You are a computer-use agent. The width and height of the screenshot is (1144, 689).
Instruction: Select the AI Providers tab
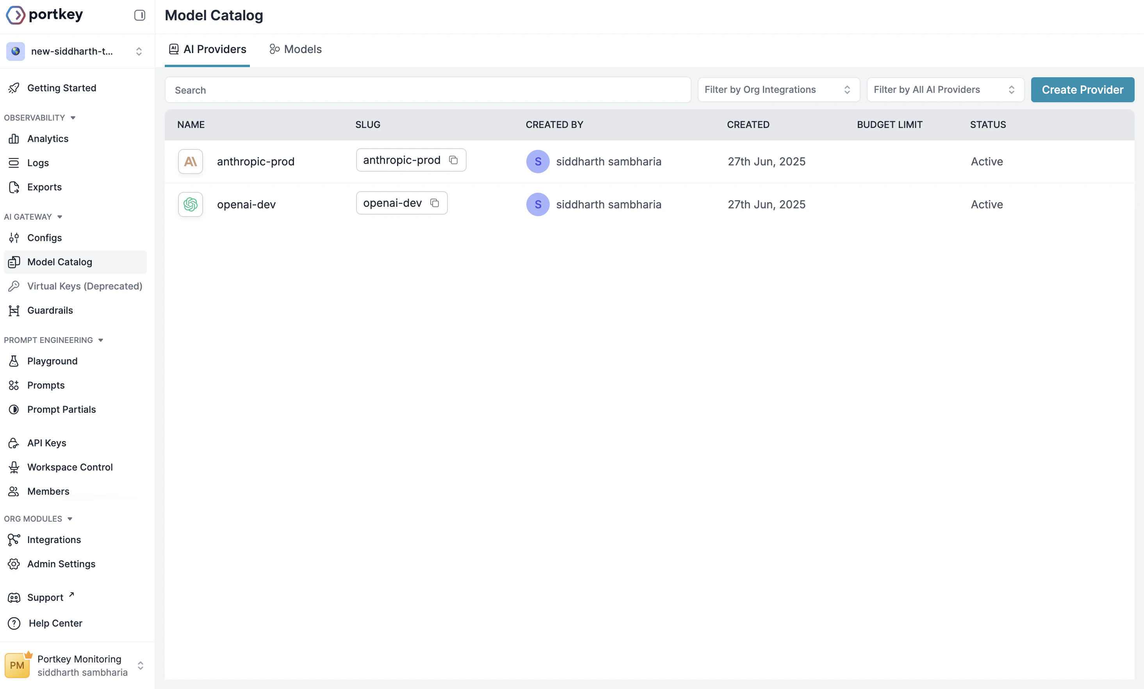pos(208,49)
